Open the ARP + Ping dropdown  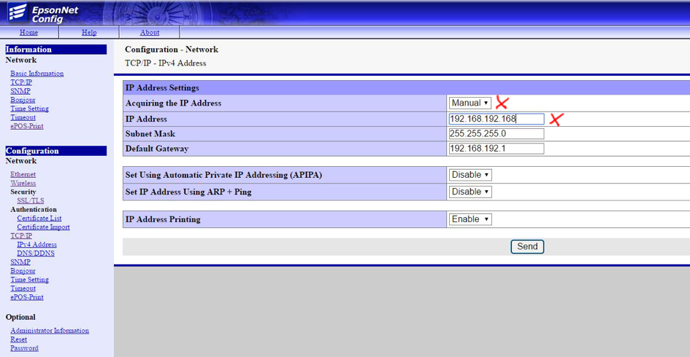click(x=469, y=192)
